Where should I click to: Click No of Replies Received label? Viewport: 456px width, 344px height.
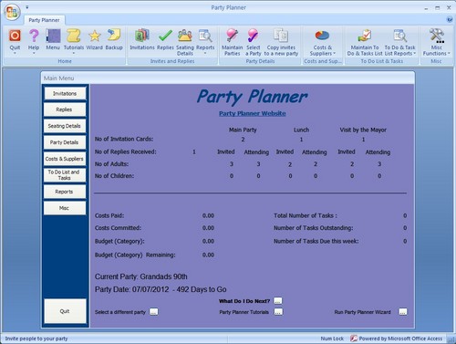click(x=126, y=151)
